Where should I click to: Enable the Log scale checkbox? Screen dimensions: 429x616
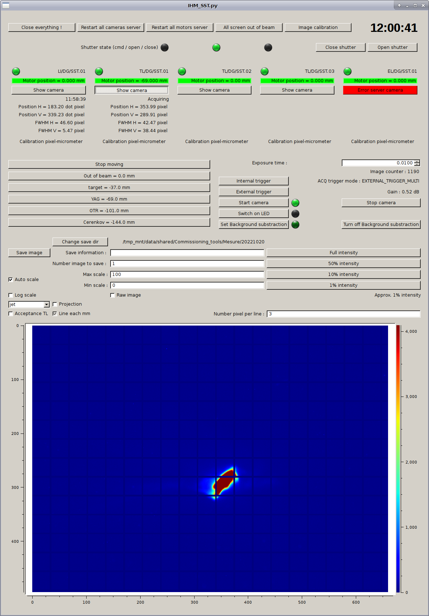[x=11, y=295]
